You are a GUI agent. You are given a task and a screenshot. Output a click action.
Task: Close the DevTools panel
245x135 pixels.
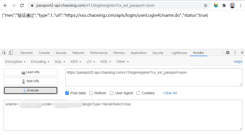[242, 53]
